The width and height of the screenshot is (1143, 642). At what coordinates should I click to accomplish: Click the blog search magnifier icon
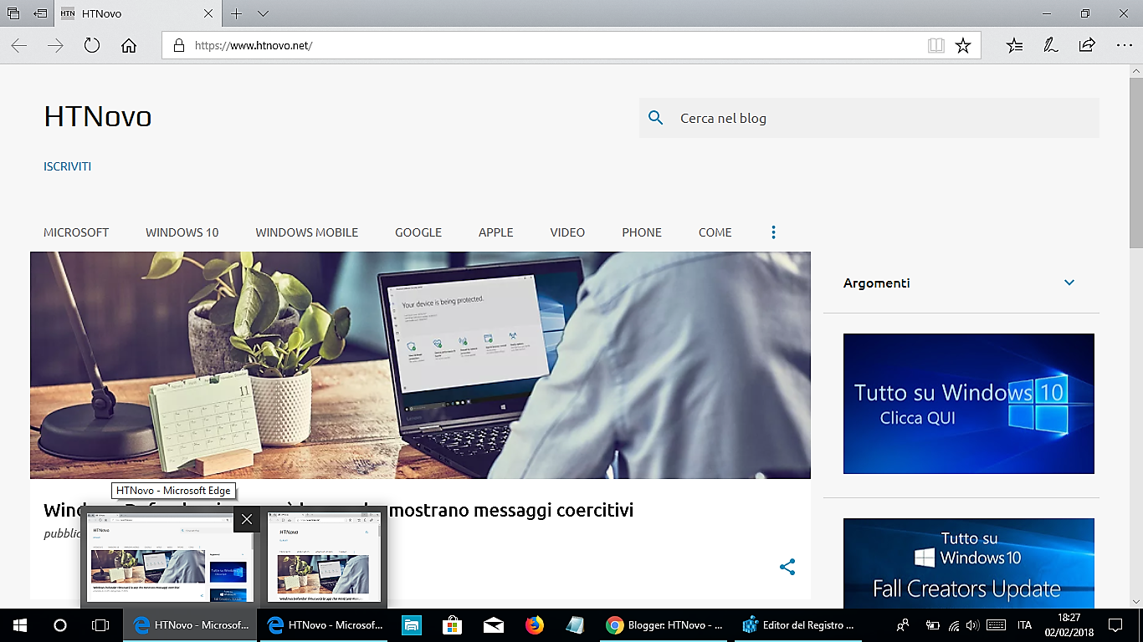click(x=656, y=118)
